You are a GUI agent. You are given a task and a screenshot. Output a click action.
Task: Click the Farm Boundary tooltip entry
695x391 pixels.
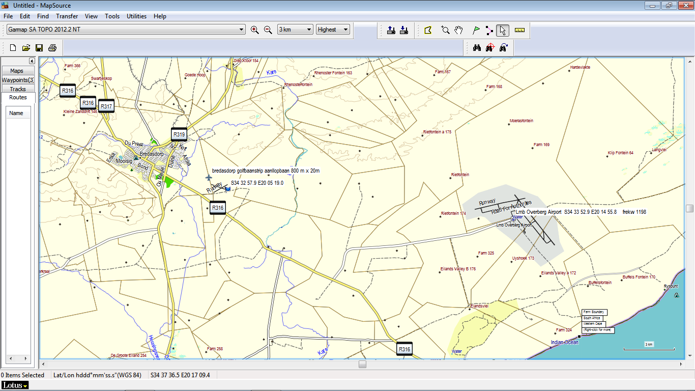pyautogui.click(x=593, y=312)
